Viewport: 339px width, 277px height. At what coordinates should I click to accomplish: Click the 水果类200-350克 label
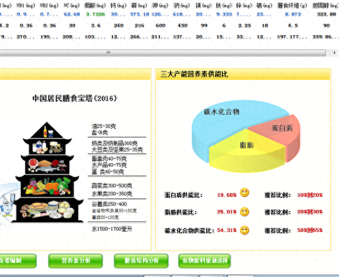pos(112,194)
